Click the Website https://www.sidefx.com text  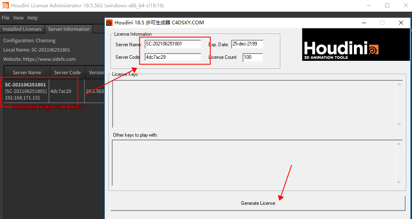[x=39, y=59]
